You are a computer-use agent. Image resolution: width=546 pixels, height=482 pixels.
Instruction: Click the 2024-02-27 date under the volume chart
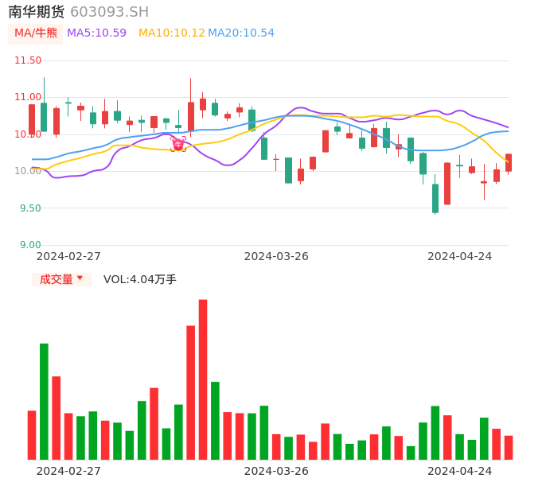(x=68, y=470)
